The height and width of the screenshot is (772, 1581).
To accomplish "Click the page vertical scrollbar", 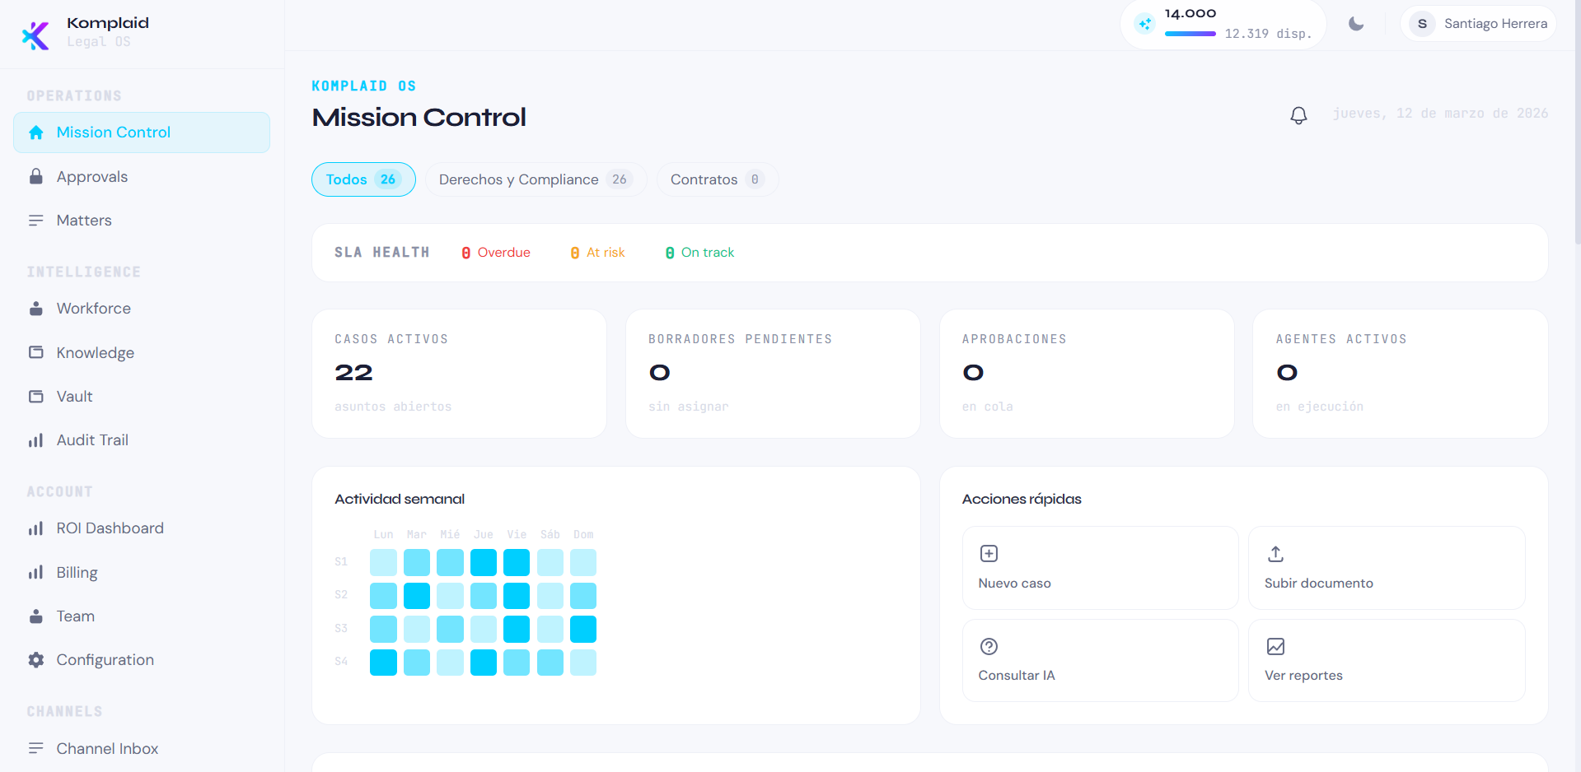I will tap(1577, 123).
